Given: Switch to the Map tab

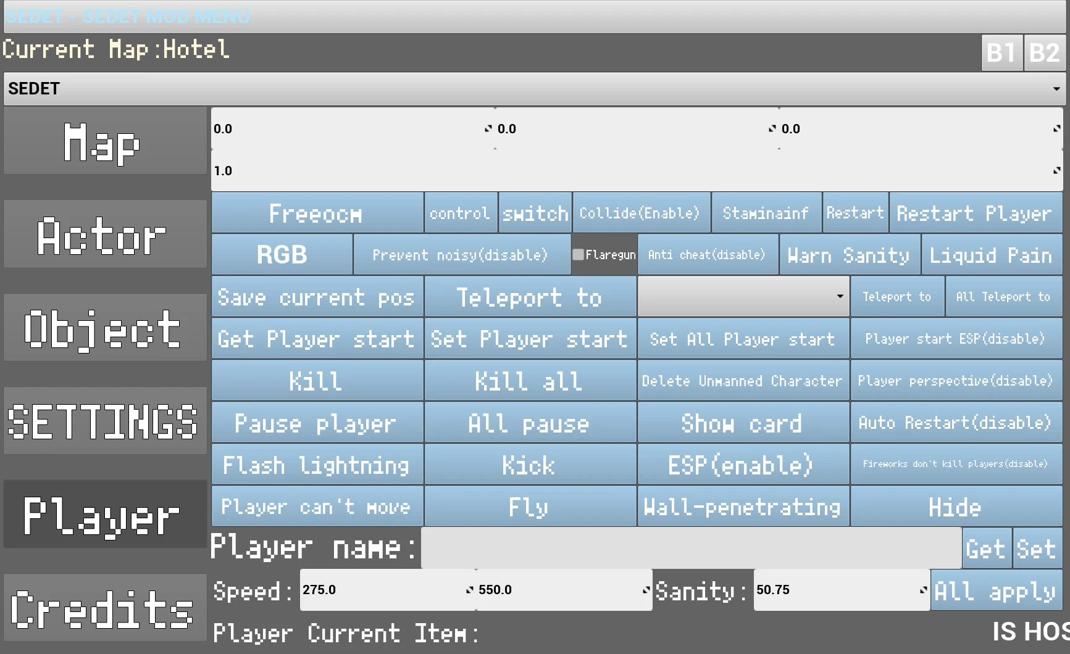Looking at the screenshot, I should coord(105,141).
